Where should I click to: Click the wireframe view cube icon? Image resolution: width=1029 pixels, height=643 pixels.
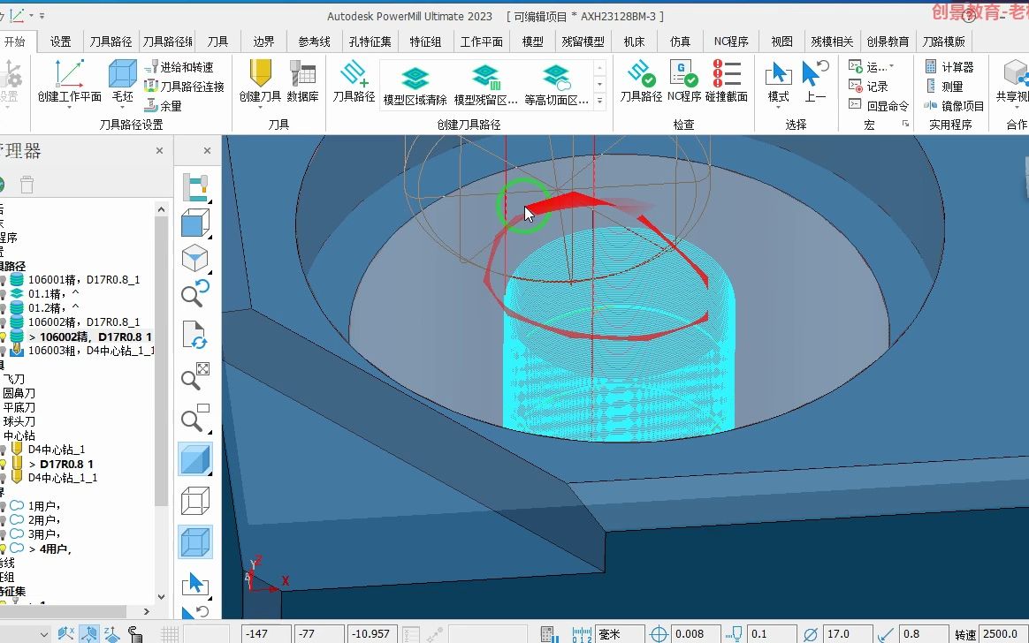[x=194, y=501]
